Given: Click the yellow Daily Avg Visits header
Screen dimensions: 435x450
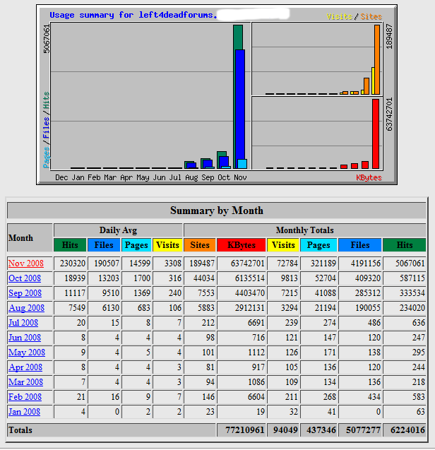Looking at the screenshot, I should [167, 245].
